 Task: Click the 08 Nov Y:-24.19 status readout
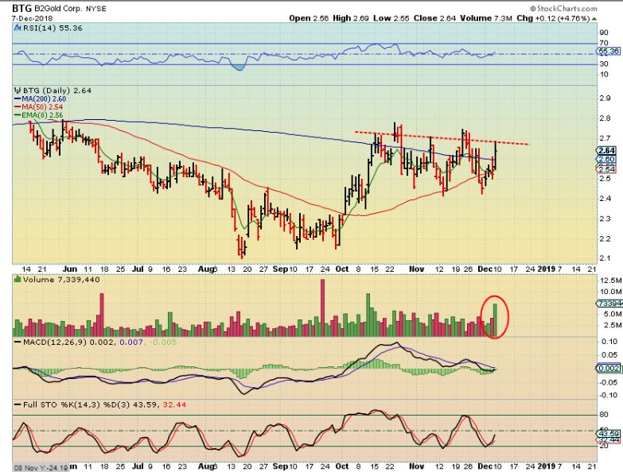click(x=40, y=468)
